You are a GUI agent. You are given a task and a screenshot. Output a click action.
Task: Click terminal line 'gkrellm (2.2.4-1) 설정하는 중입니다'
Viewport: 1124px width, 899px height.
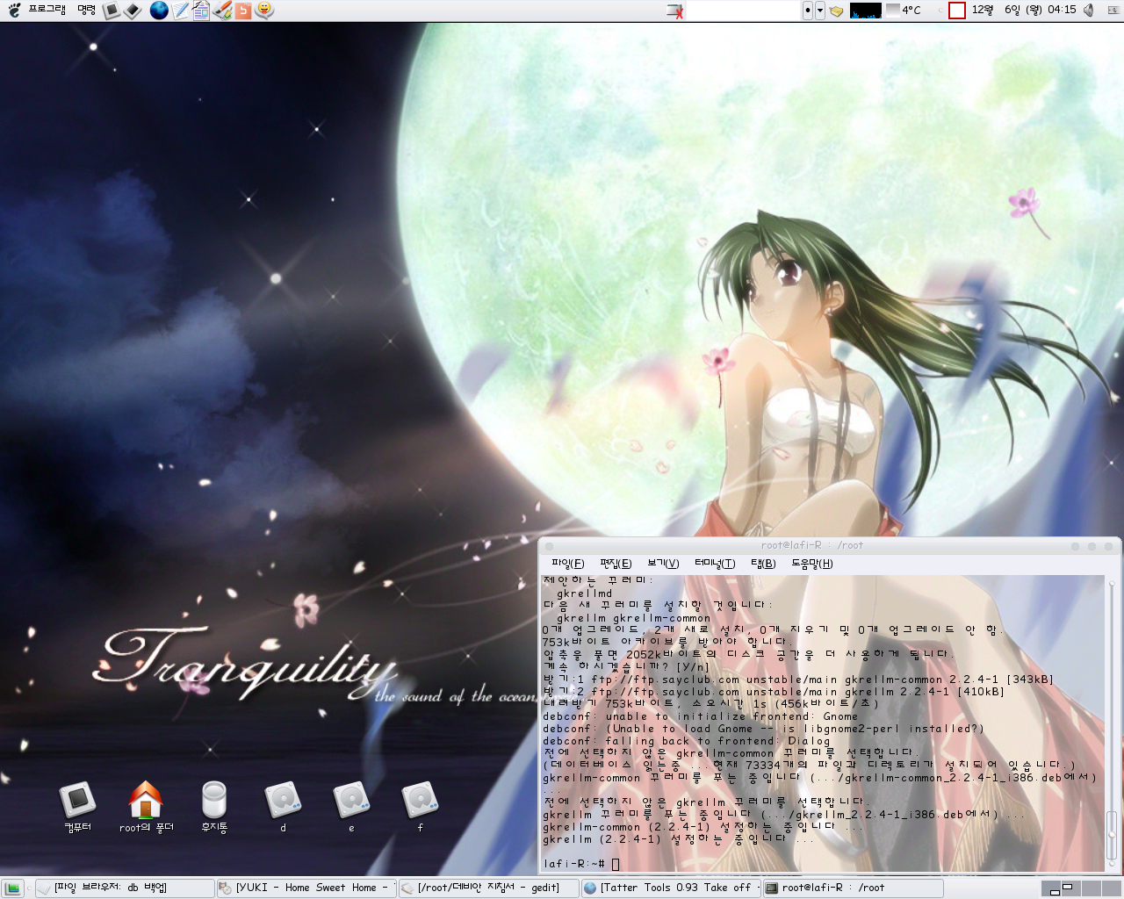[678, 839]
